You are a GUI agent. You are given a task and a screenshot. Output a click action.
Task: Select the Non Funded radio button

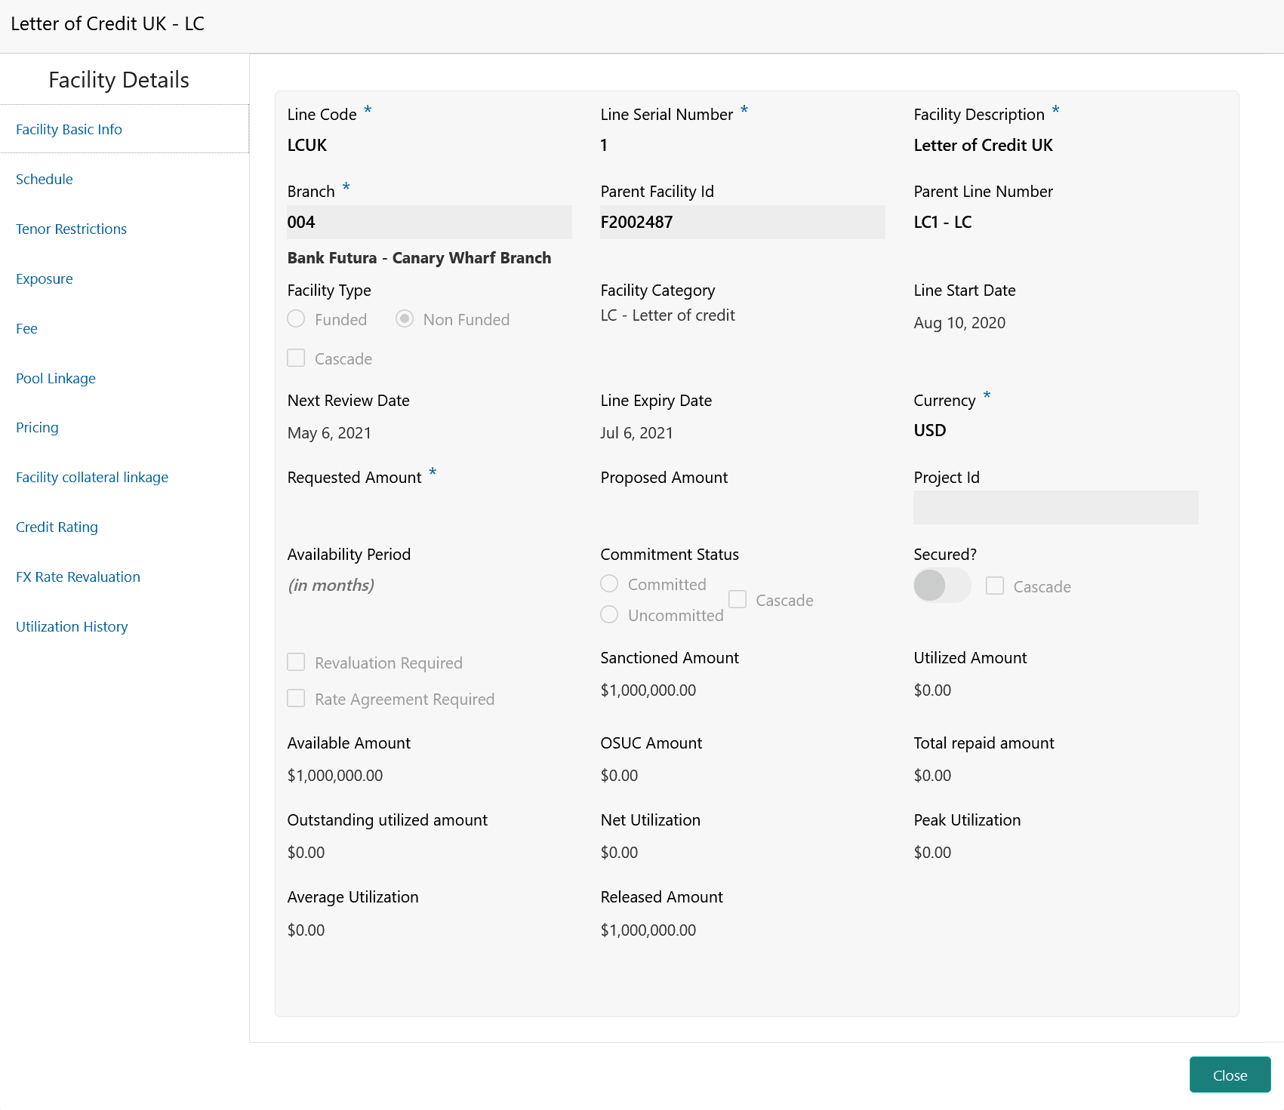(405, 319)
